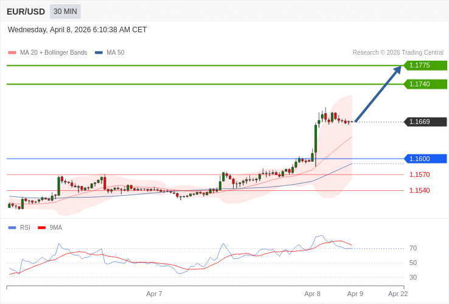449x304 pixels.
Task: Click the 9MA red legend swatch
Action: (42, 228)
